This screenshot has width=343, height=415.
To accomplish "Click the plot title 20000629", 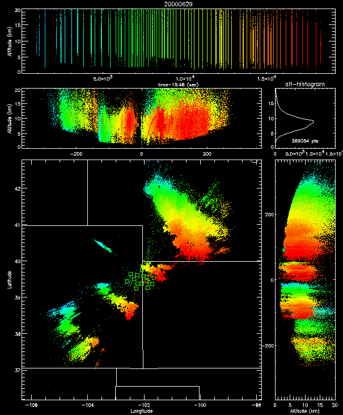I will [179, 4].
